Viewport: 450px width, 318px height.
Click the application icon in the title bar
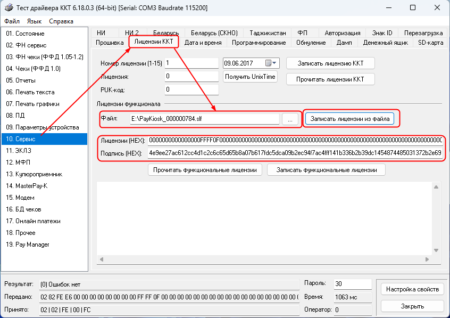click(8, 8)
